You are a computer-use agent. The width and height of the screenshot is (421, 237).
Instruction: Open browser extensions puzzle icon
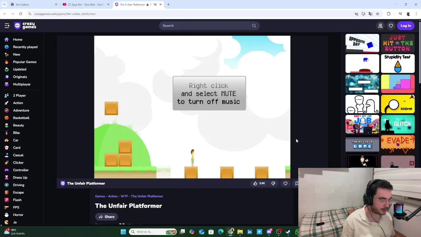coord(389,14)
